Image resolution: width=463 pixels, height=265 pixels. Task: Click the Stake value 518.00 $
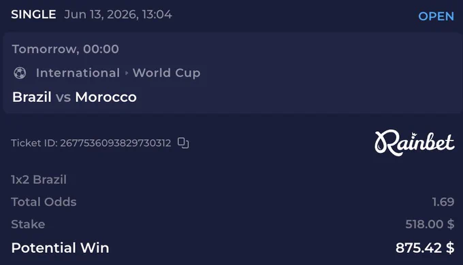click(x=430, y=224)
